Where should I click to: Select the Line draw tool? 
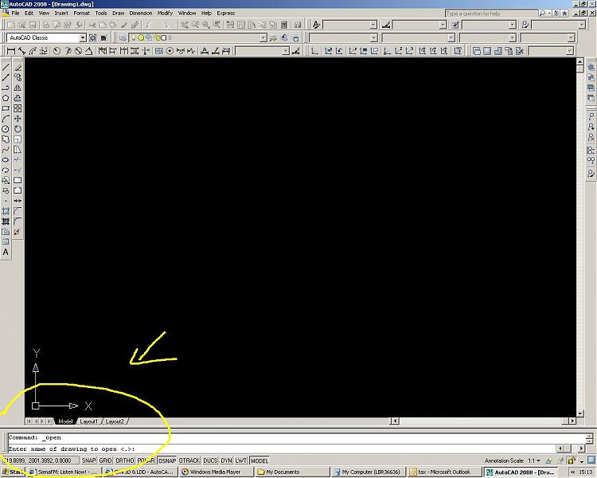click(6, 68)
